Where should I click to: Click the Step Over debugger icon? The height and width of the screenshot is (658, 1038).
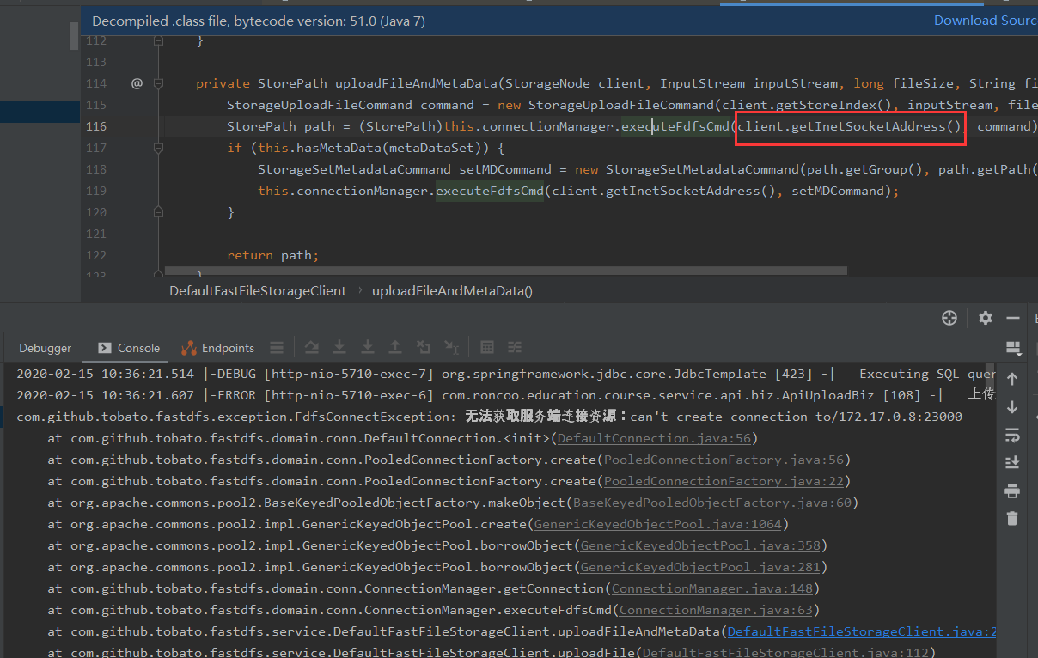[312, 346]
